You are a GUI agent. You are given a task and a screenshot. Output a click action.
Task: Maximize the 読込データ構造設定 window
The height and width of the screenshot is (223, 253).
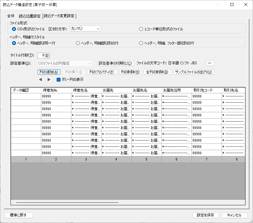[232, 5]
